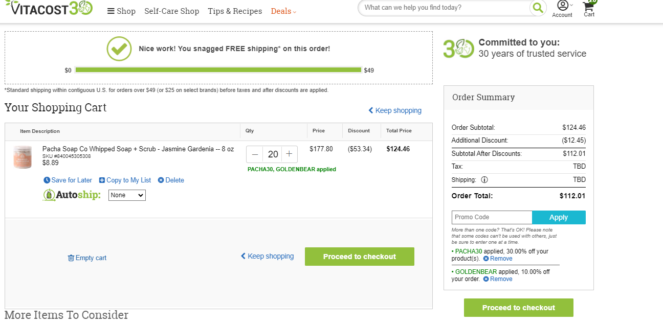
Task: Click the 30 years committed badge icon
Action: [x=458, y=49]
